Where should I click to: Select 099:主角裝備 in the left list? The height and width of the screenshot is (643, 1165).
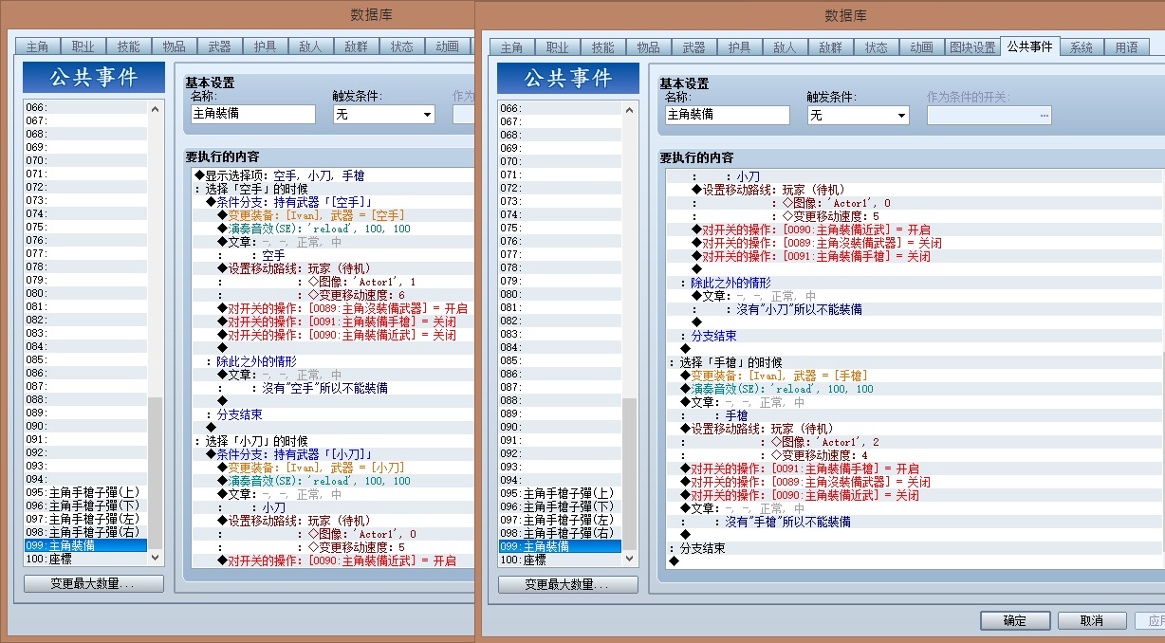pyautogui.click(x=86, y=545)
